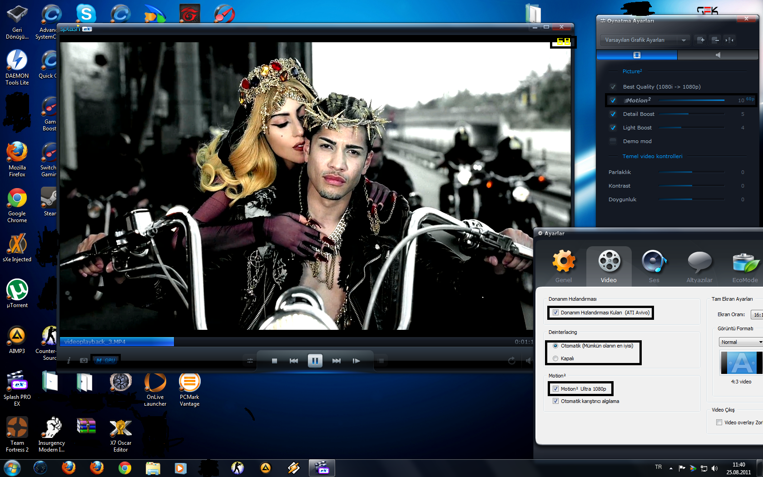Image resolution: width=763 pixels, height=477 pixels.
Task: Open sXe Injected desktop icon
Action: [17, 248]
